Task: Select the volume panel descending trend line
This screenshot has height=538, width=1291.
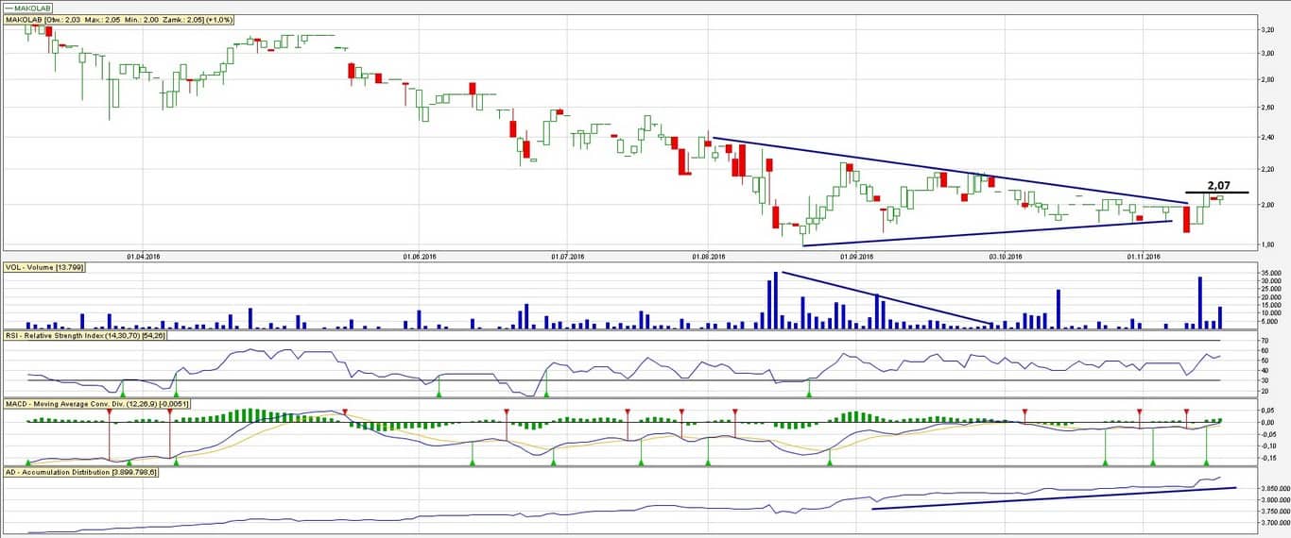Action: point(888,299)
